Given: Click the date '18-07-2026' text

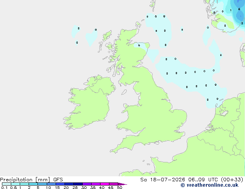Looking at the screenshot, I should [167, 180].
